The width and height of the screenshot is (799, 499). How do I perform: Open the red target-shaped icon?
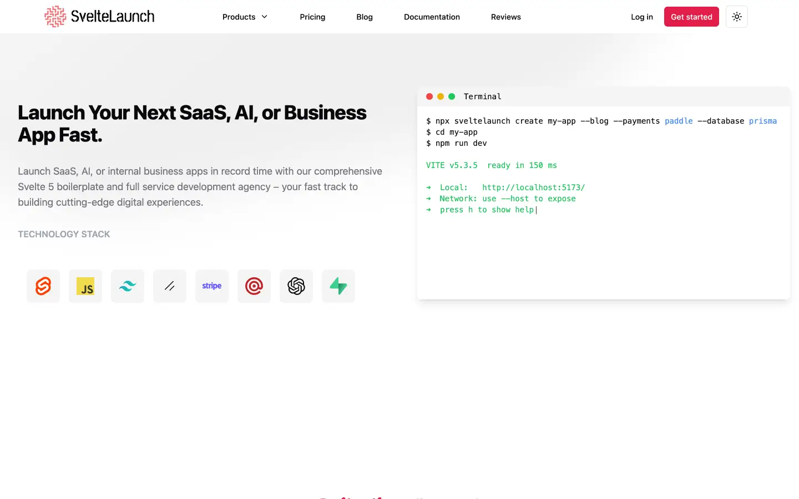(x=254, y=286)
